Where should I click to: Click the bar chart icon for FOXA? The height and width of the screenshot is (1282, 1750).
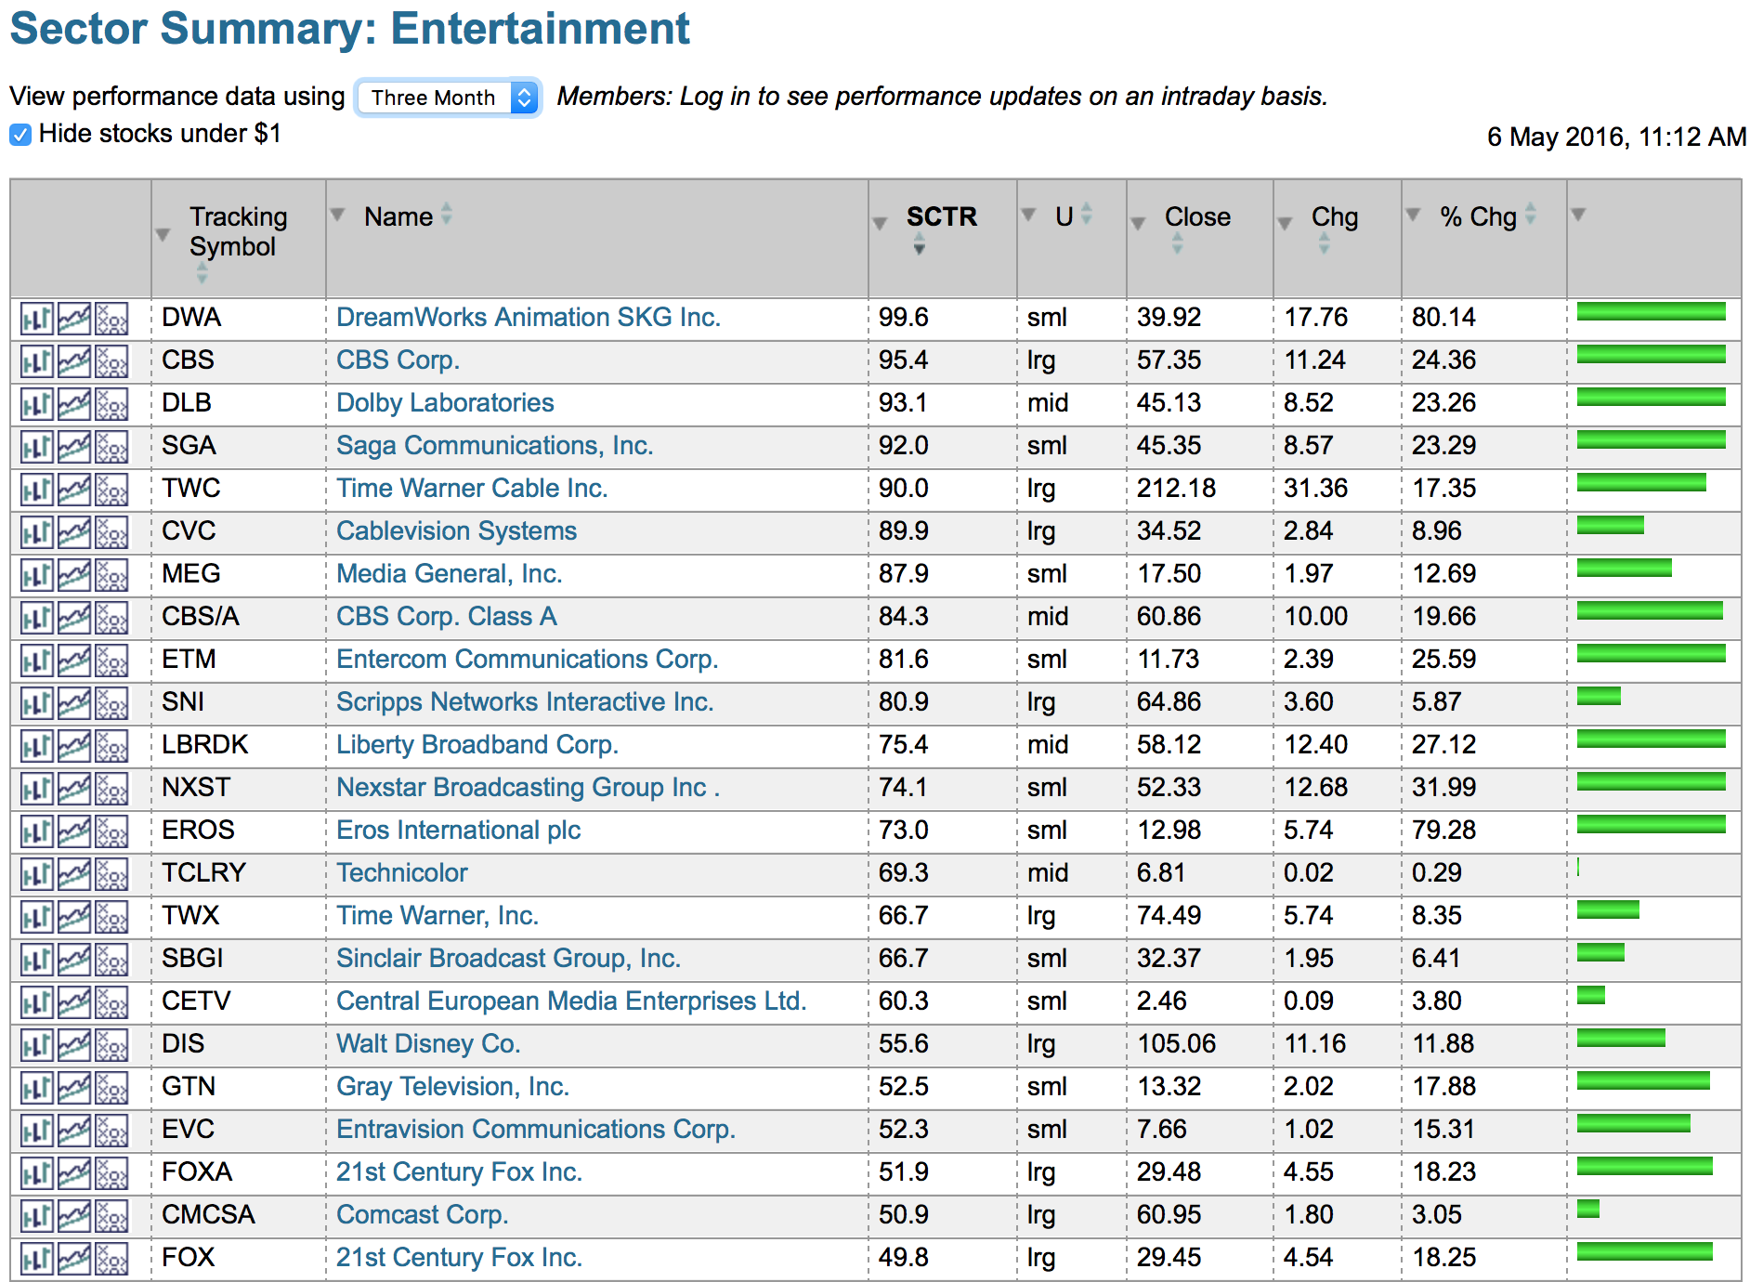(36, 1173)
